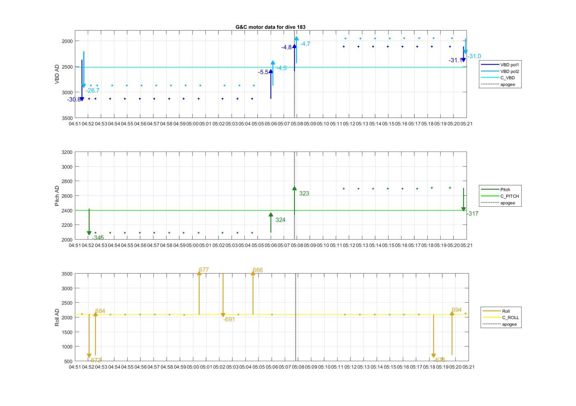Click the "666" label in the Roll plot
This screenshot has height=406, width=576.
click(x=258, y=270)
